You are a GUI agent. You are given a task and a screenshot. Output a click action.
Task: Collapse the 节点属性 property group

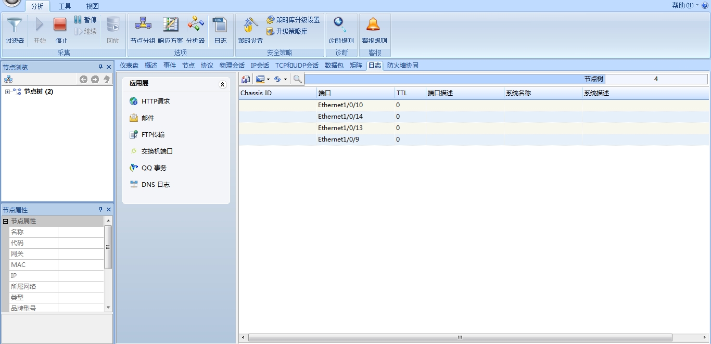click(6, 221)
